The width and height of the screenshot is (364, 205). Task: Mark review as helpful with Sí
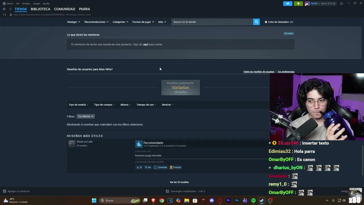[139, 167]
